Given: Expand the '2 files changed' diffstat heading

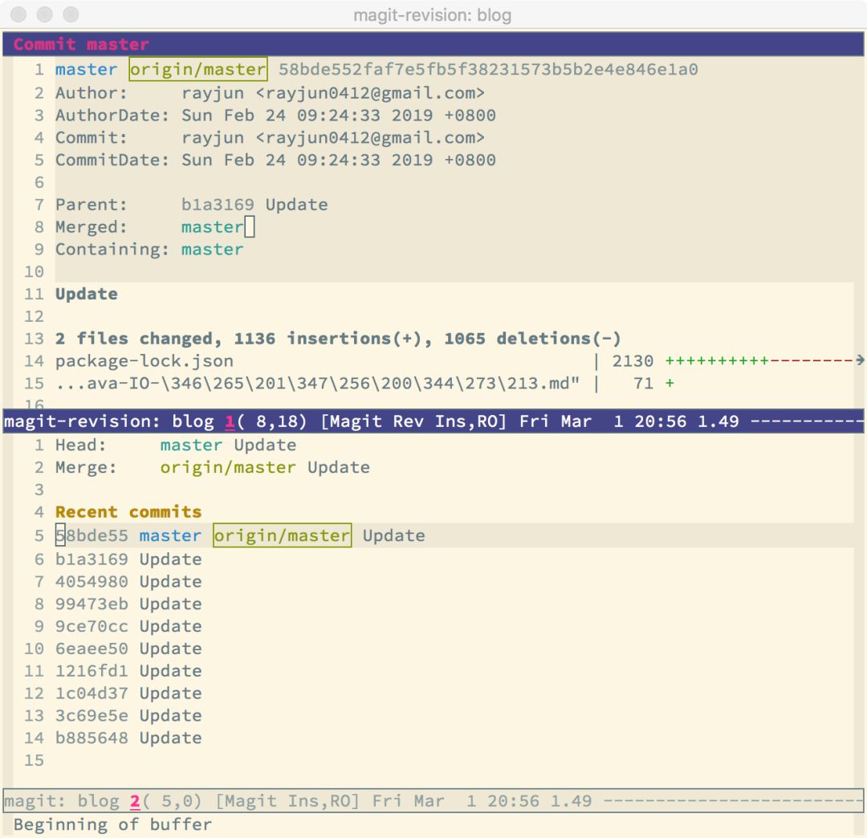Looking at the screenshot, I should point(337,339).
